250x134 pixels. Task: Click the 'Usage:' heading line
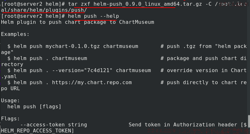click(10, 101)
